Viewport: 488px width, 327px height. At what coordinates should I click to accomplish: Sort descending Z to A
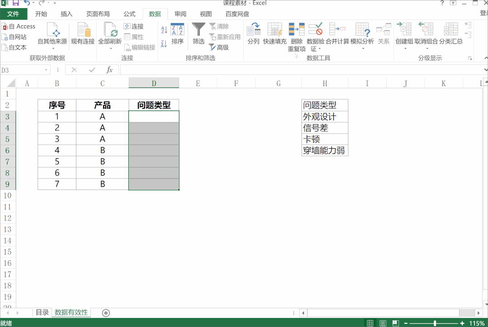pyautogui.click(x=164, y=44)
